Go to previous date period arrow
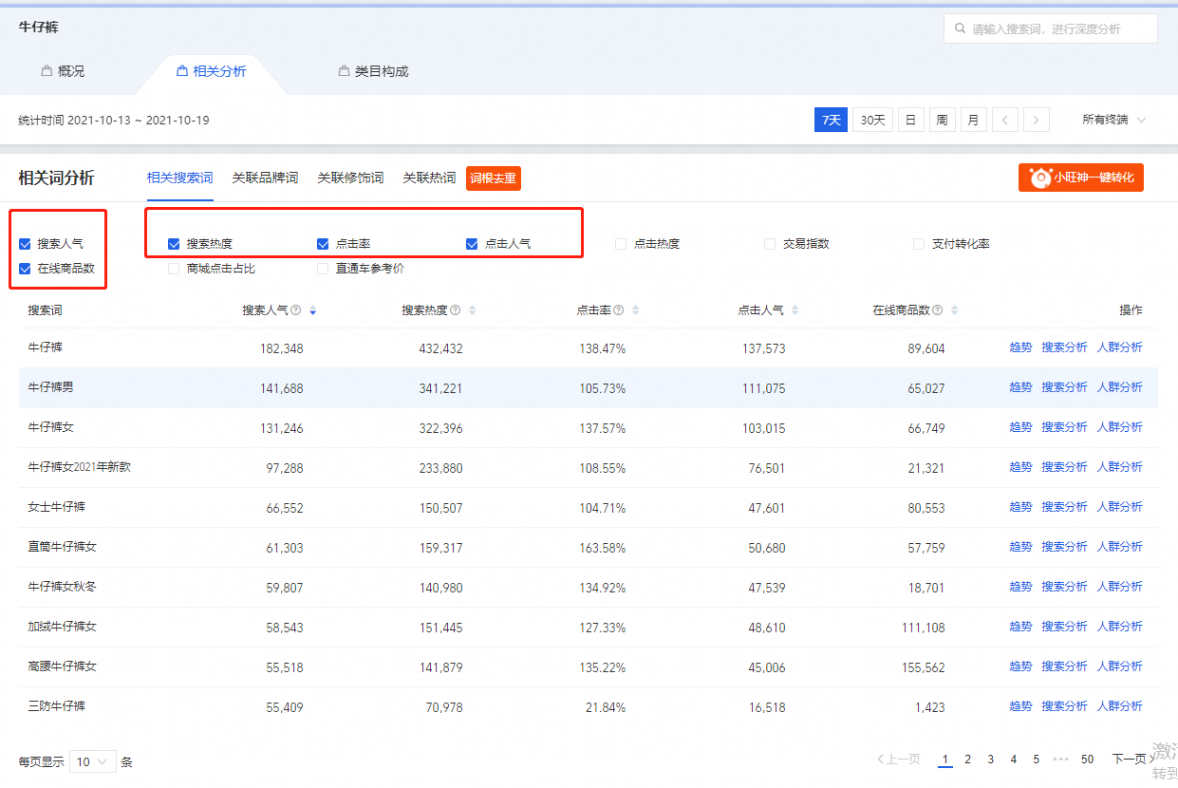 (x=1005, y=120)
